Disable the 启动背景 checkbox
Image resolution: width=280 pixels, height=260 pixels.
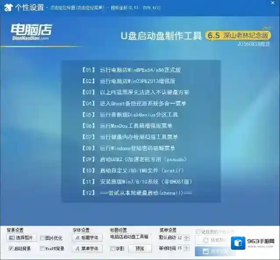[11, 249]
